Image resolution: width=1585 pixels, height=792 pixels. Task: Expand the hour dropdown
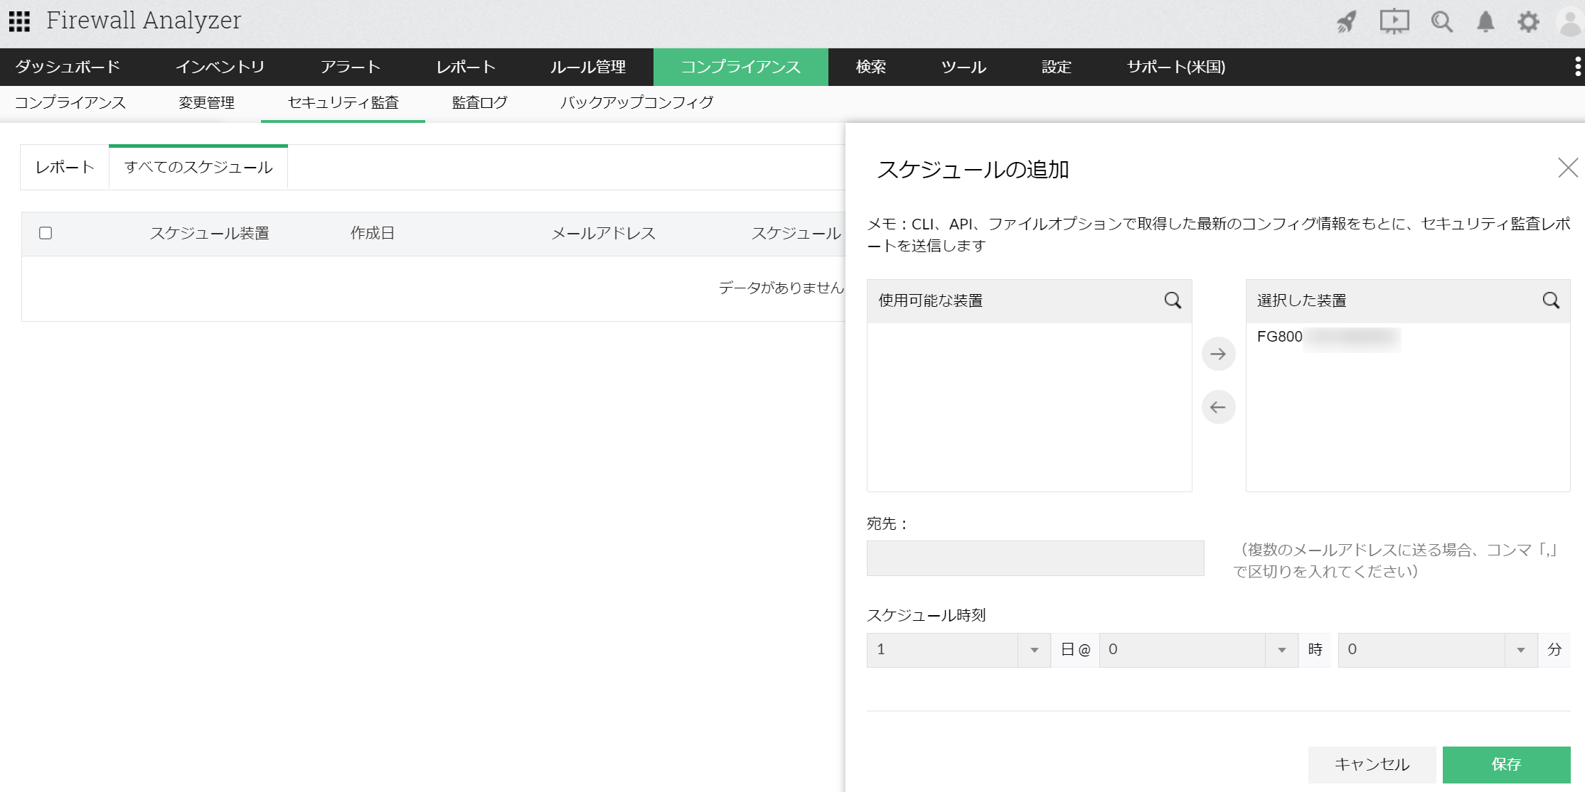[x=1281, y=650]
